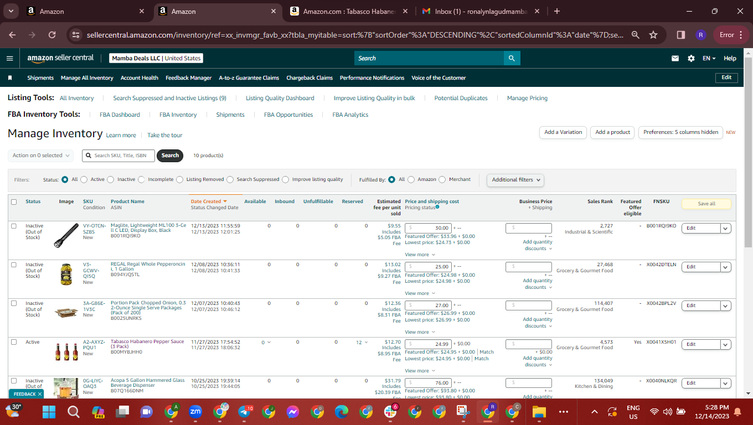Click the teal magnifier search button

pyautogui.click(x=512, y=58)
